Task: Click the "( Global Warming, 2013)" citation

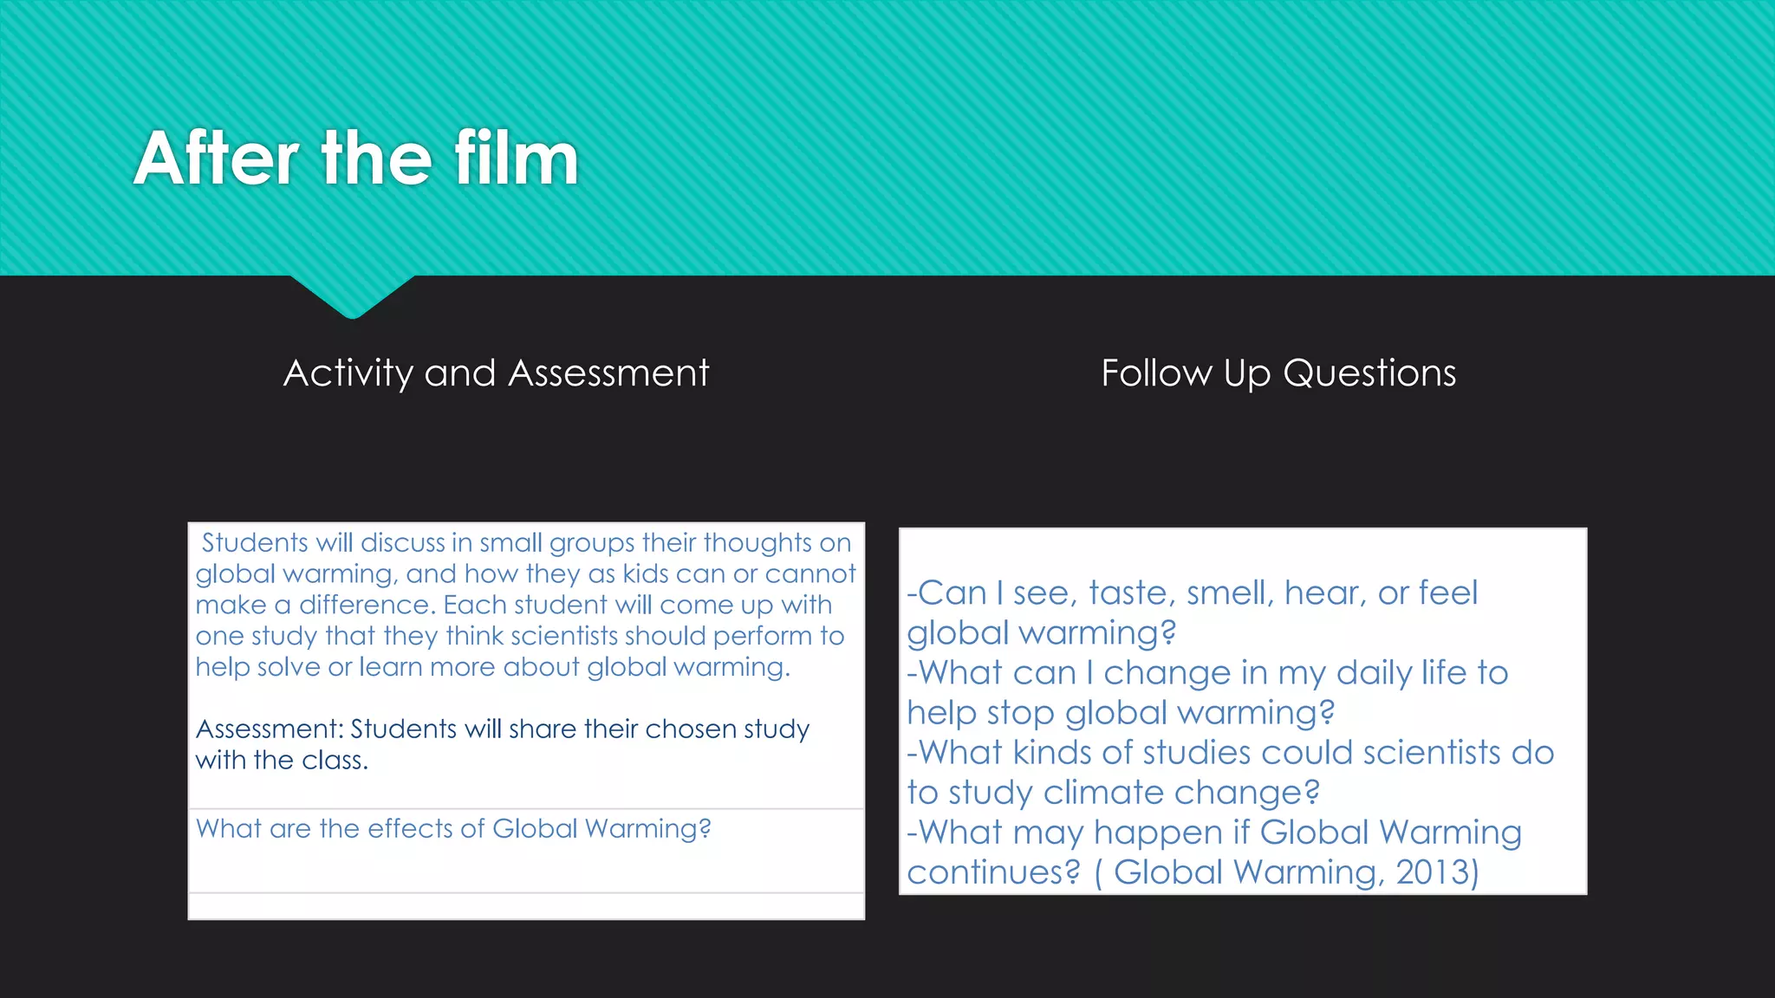Action: tap(1286, 872)
